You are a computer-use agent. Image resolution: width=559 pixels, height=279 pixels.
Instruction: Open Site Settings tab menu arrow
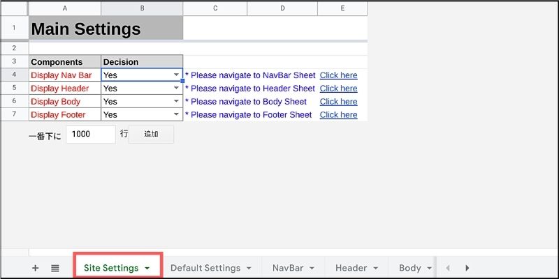pos(147,269)
